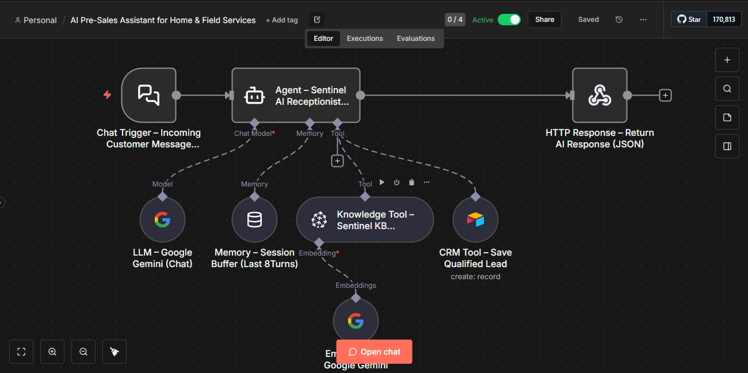Open workflow history via the clock icon
Image resolution: width=748 pixels, height=373 pixels.
[x=619, y=19]
